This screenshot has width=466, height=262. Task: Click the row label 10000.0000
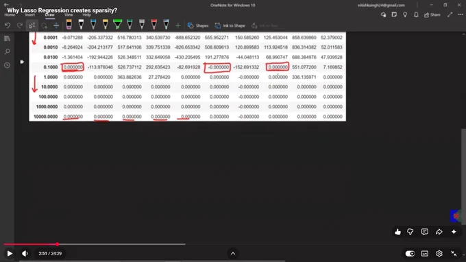tap(45, 117)
